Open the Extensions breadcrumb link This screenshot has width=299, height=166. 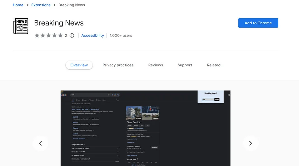(x=41, y=5)
